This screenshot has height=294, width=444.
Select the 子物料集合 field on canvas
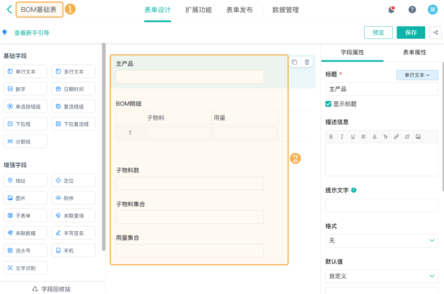coord(190,217)
